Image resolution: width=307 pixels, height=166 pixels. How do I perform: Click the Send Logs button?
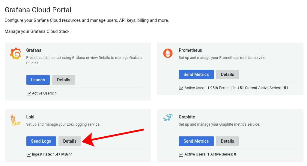[41, 141]
